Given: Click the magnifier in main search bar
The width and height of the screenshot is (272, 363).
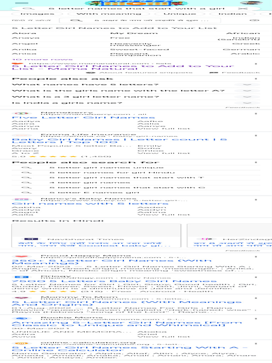Looking at the screenshot, I should pyautogui.click(x=28, y=9).
